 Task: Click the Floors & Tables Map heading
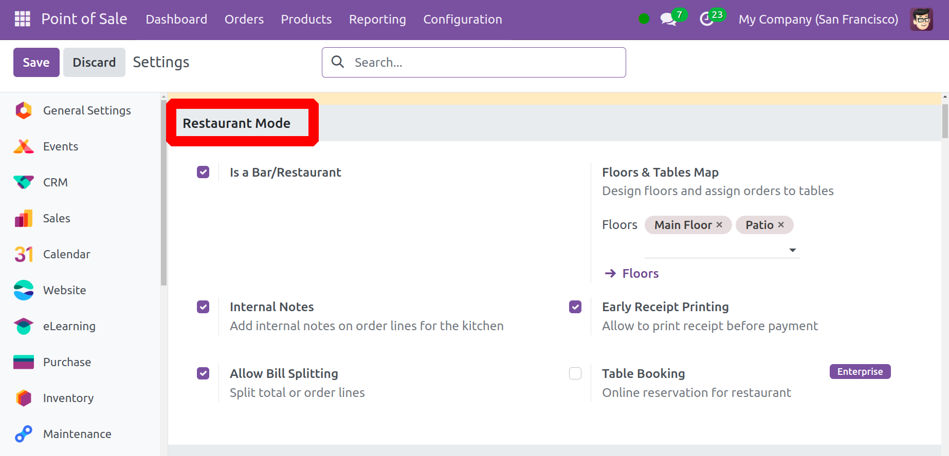(x=660, y=172)
